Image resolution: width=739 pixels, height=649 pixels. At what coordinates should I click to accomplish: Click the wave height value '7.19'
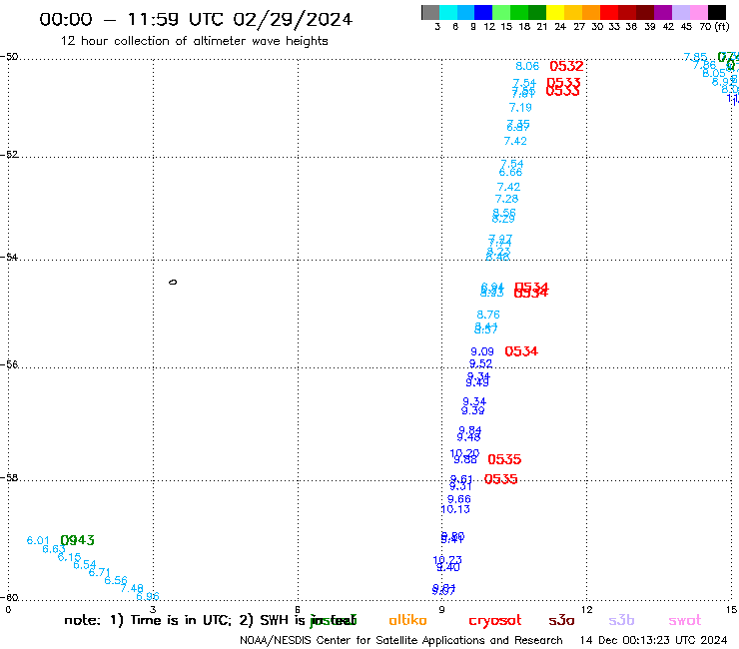click(x=520, y=108)
